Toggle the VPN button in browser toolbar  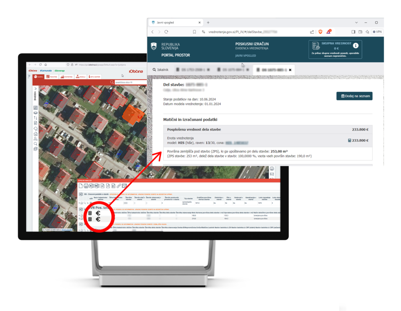[377, 32]
